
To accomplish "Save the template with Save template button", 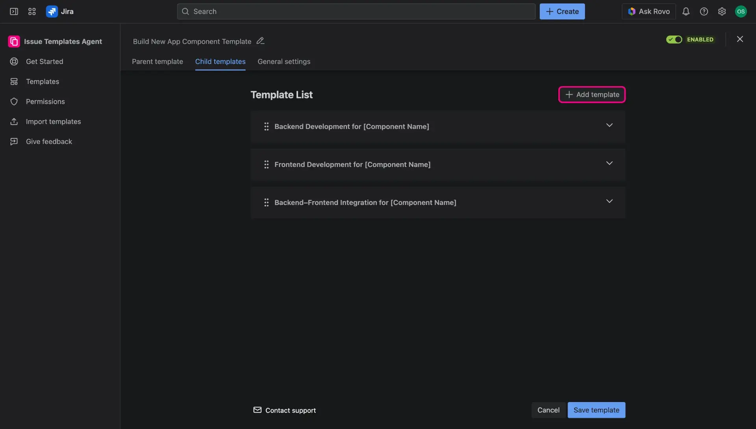I will pos(596,410).
